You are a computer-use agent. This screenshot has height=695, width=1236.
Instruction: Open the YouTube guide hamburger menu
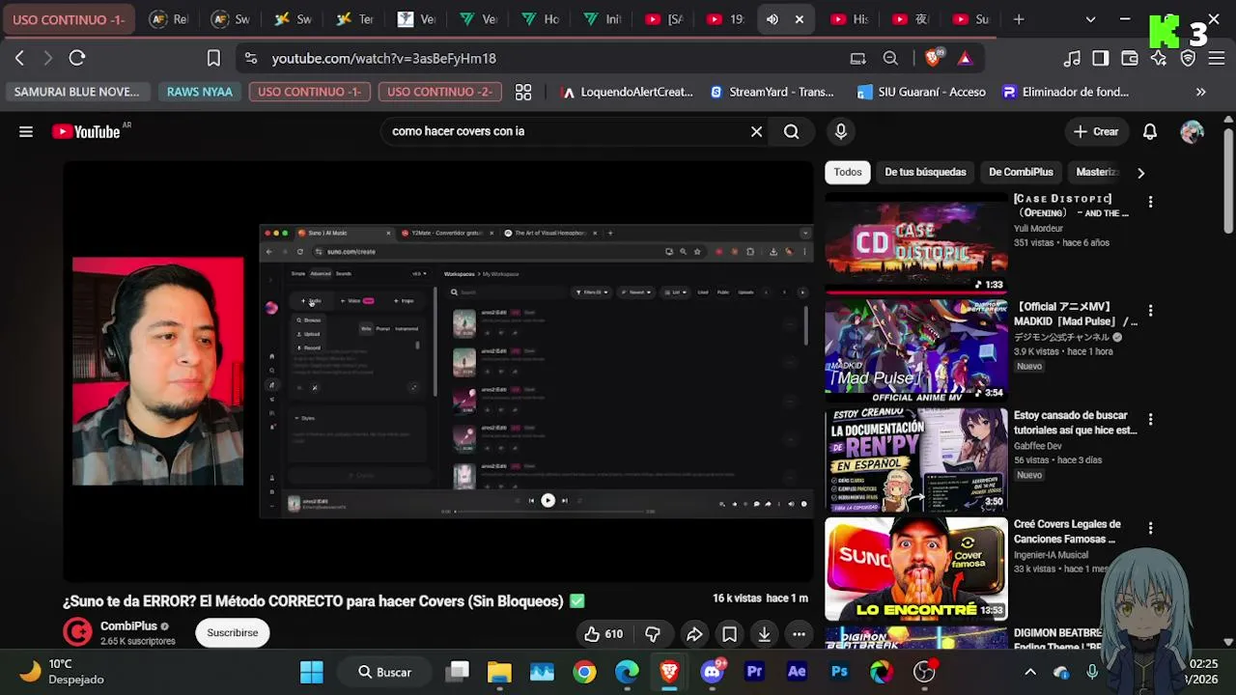[x=26, y=132]
